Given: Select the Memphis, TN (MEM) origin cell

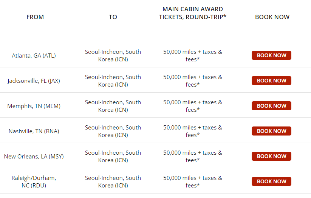Looking at the screenshot, I should 34,106.
